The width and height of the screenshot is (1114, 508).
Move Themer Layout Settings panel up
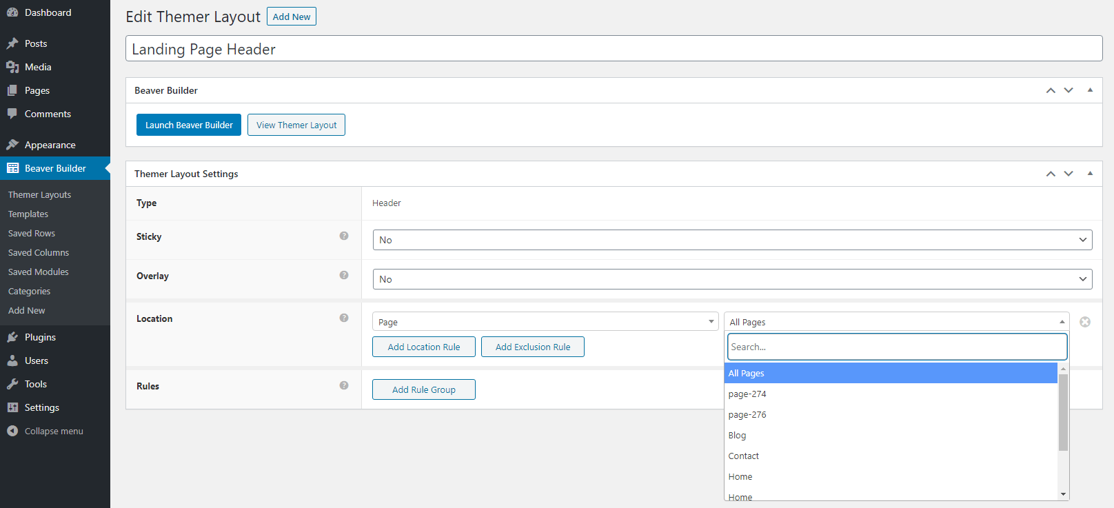(x=1051, y=174)
